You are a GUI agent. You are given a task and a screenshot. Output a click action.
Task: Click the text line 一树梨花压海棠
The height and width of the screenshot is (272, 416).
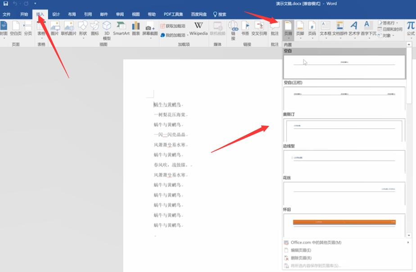[171, 115]
